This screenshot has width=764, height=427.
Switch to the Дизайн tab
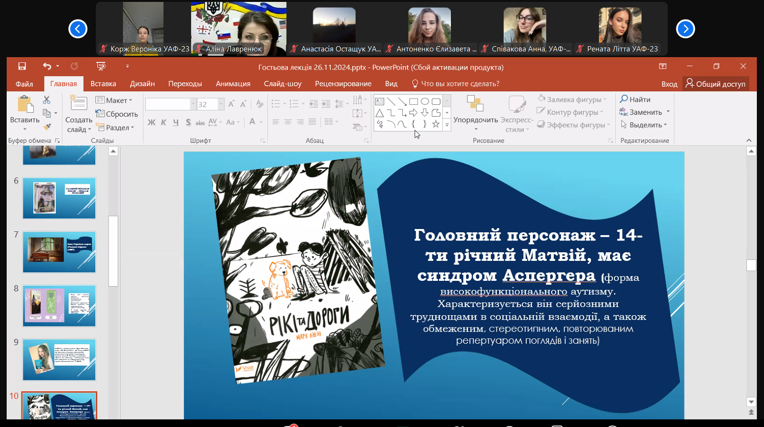tap(143, 84)
